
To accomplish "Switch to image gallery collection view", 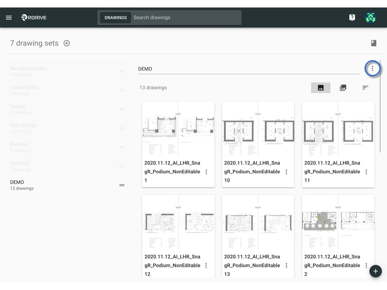I will (x=343, y=88).
